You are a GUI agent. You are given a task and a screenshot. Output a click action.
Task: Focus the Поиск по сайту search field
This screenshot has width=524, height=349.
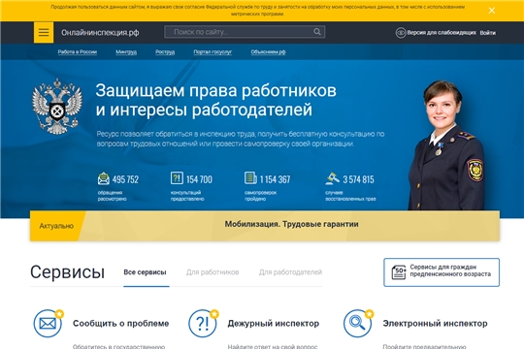coord(245,32)
